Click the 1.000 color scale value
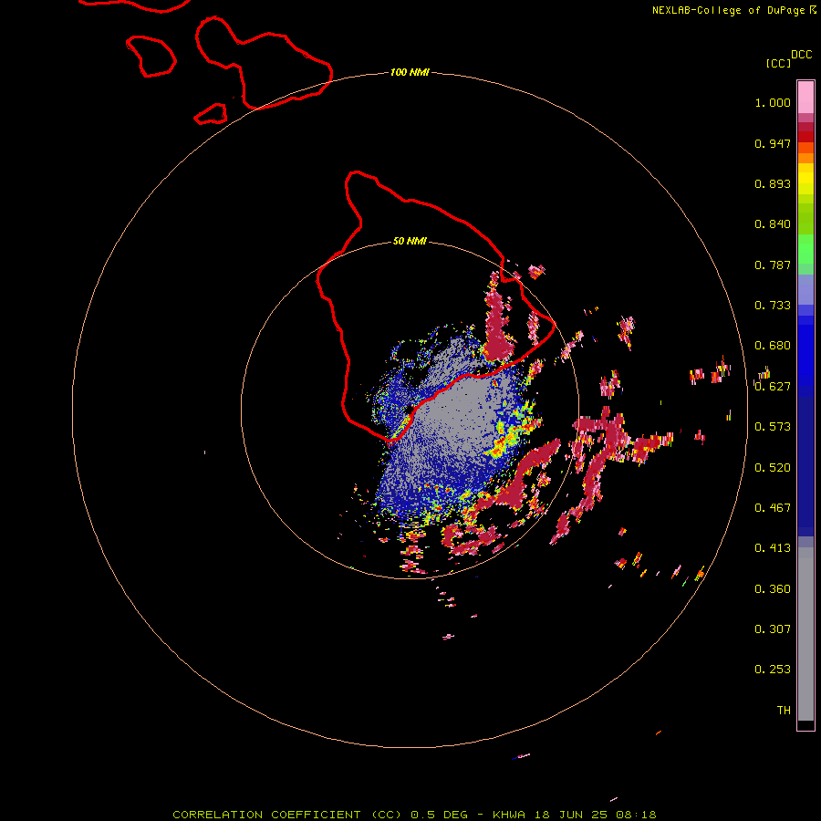 point(773,102)
